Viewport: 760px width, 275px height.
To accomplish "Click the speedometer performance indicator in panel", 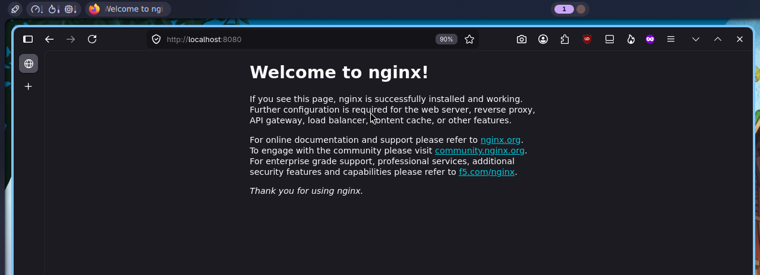I will (x=37, y=9).
